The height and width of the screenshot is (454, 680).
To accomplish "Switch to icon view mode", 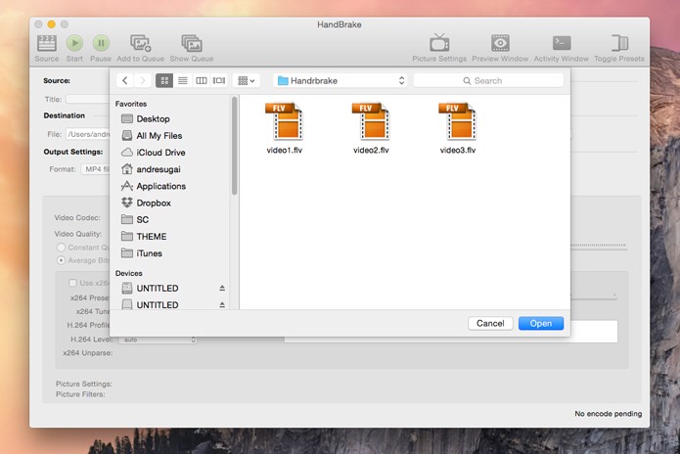I will tap(164, 80).
